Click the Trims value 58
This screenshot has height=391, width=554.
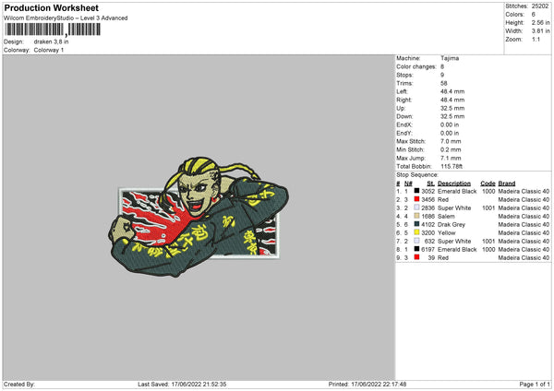click(x=444, y=83)
